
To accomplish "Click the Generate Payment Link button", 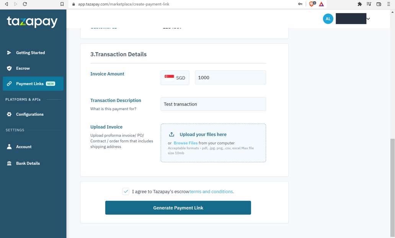I will [178, 207].
